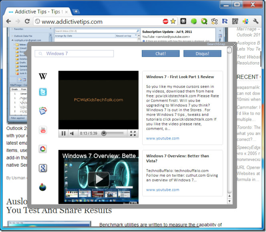266x232 pixels.
Task: Open the QR code extension icon
Action: click(x=235, y=21)
